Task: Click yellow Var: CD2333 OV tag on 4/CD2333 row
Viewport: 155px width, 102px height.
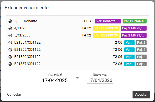Action: point(106,28)
